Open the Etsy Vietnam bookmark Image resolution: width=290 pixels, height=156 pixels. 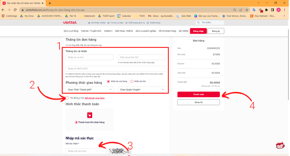pyautogui.click(x=263, y=16)
